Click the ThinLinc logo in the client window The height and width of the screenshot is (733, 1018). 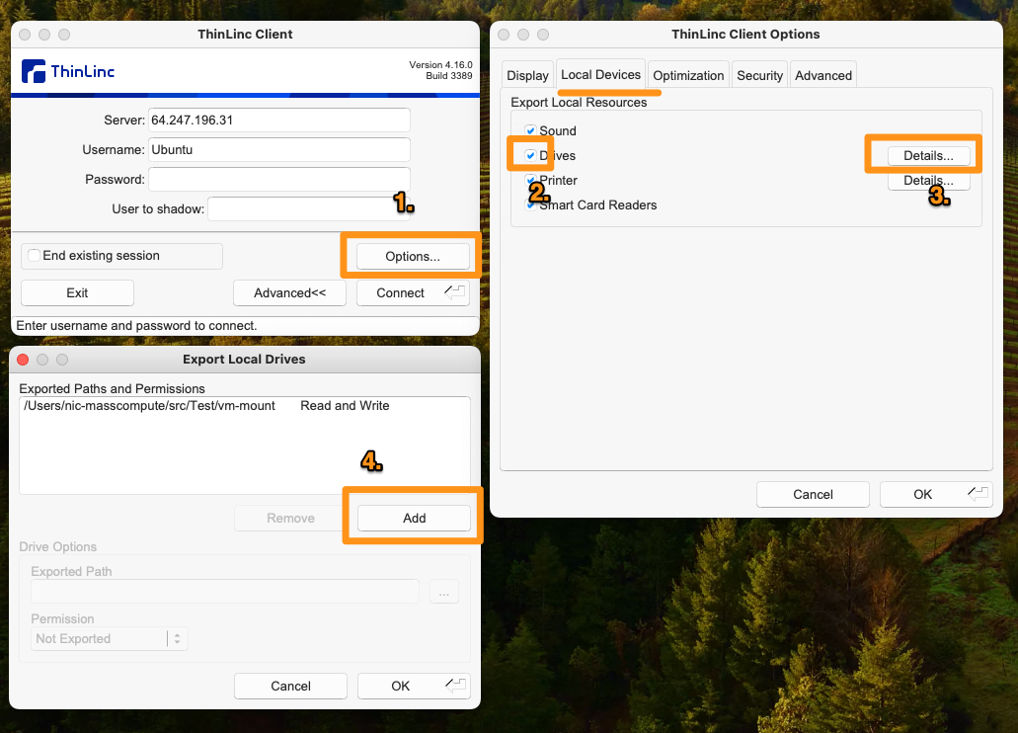click(x=68, y=71)
